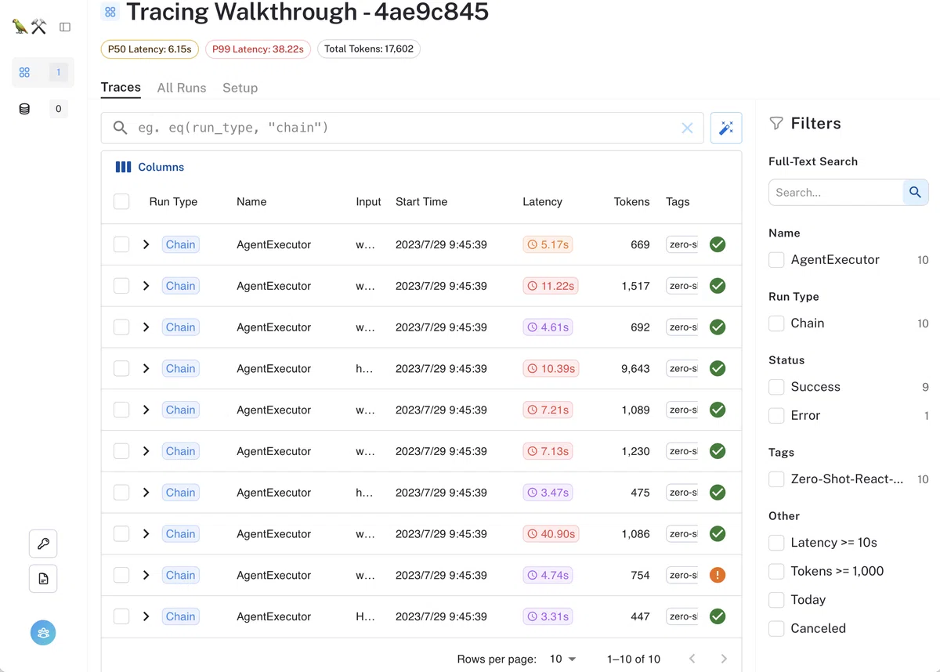
Task: Sort by the Tokens column header
Action: (x=631, y=201)
